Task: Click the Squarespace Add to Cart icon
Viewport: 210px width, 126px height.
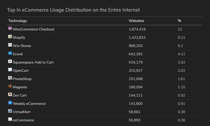Action: coord(10,61)
